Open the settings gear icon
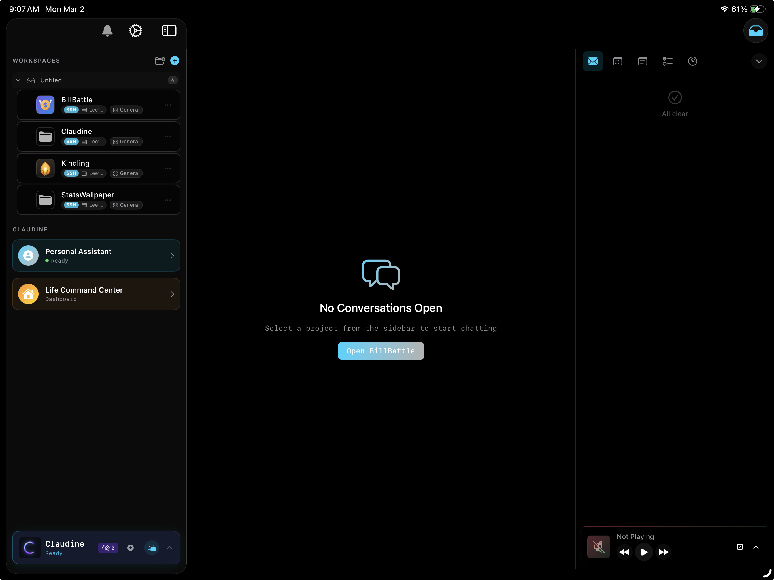This screenshot has height=580, width=774. coord(135,31)
